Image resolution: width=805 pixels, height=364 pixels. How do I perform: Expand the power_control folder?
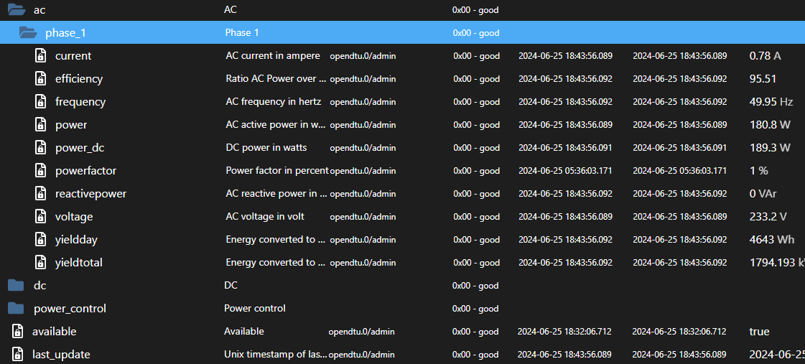(x=16, y=309)
